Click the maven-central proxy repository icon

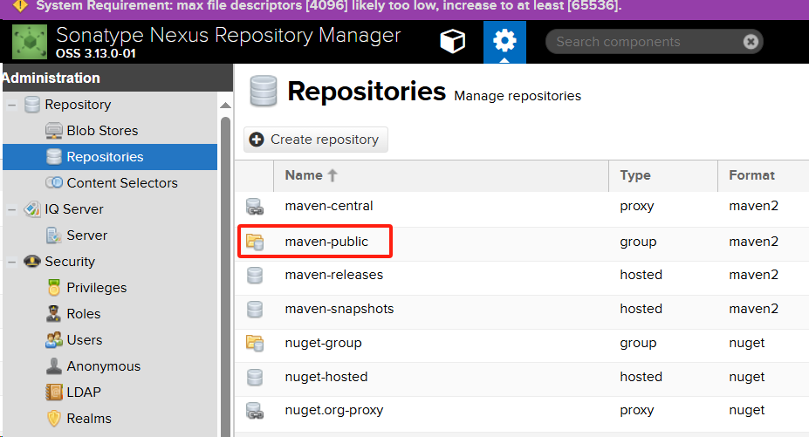(255, 207)
